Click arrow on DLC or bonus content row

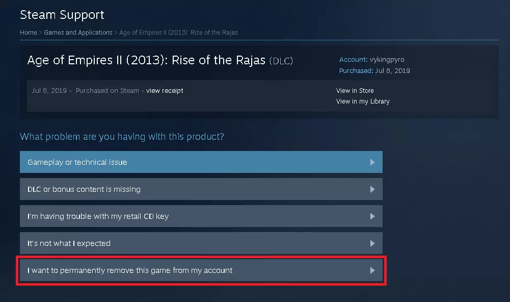tap(372, 189)
